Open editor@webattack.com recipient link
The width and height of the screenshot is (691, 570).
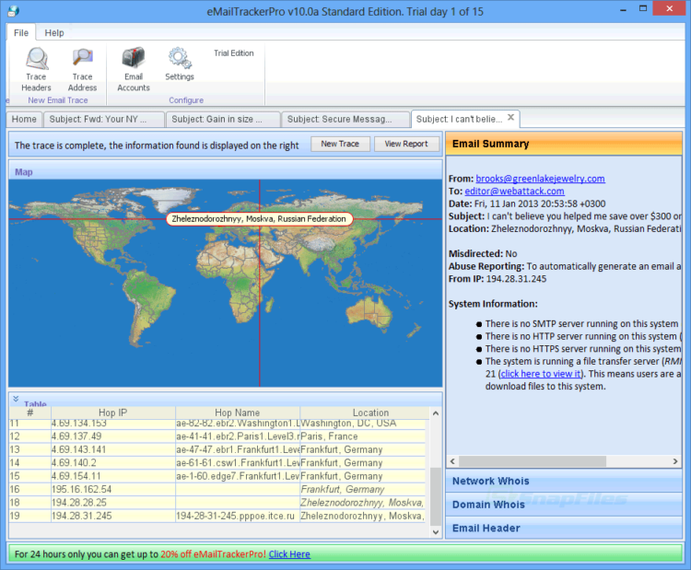pos(514,192)
